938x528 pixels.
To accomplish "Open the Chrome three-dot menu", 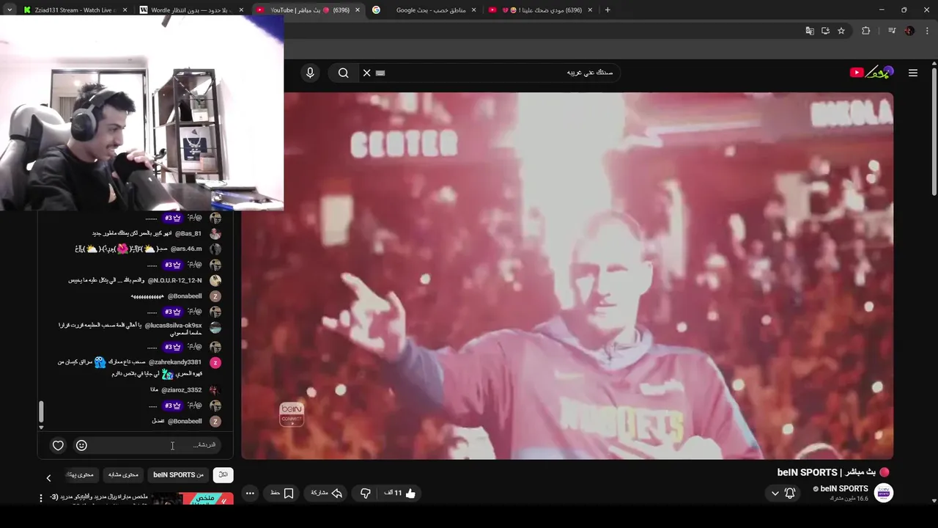I will point(927,31).
